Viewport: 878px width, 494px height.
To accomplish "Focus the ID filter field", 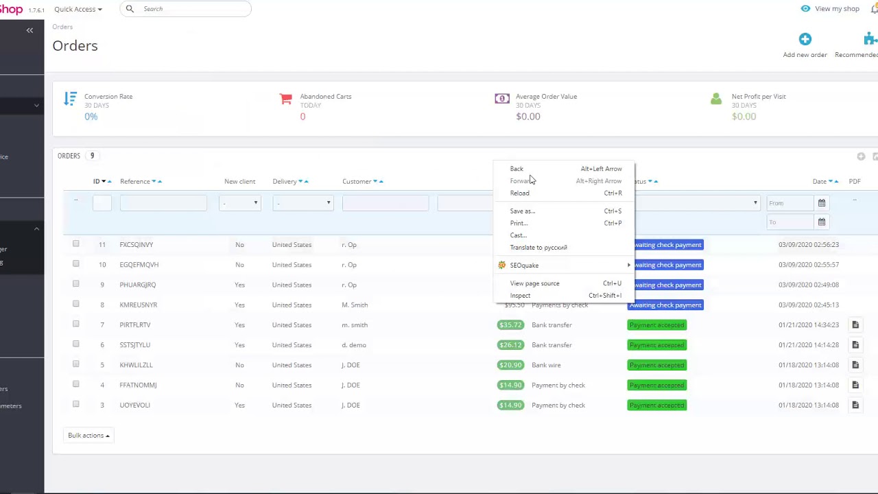I will [x=102, y=203].
